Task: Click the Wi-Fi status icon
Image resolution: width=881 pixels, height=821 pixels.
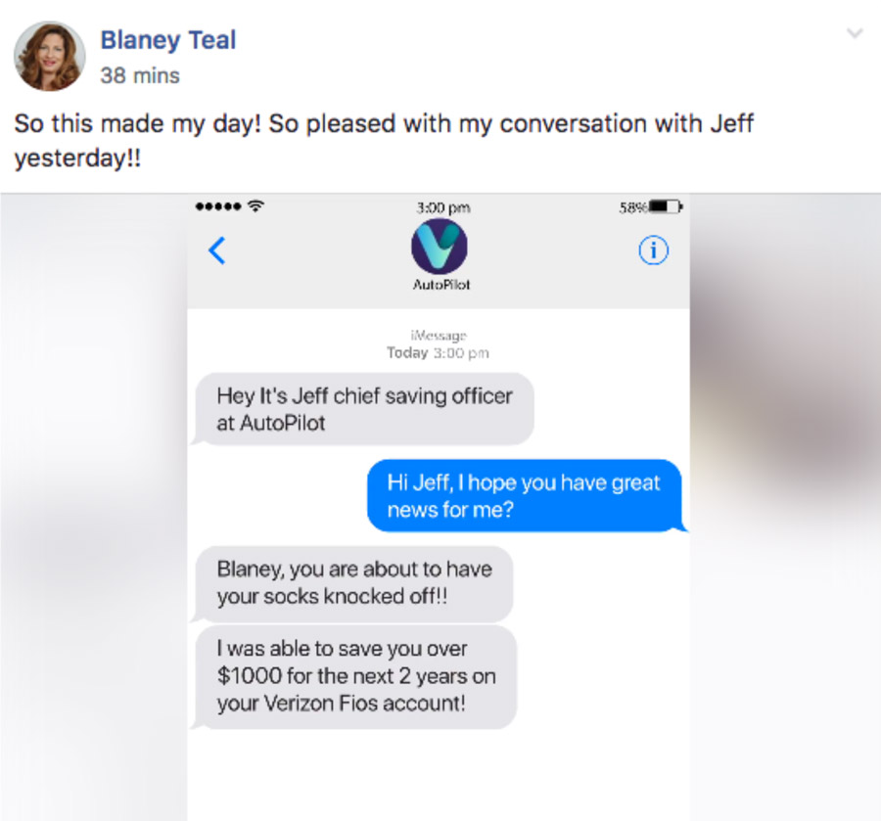Action: point(255,206)
